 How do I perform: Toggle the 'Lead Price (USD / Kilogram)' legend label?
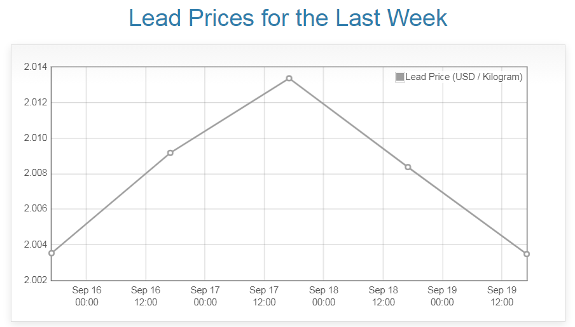(x=464, y=77)
